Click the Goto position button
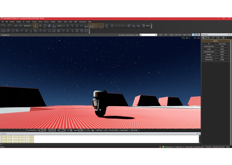The height and width of the screenshot is (165, 232). [124, 130]
